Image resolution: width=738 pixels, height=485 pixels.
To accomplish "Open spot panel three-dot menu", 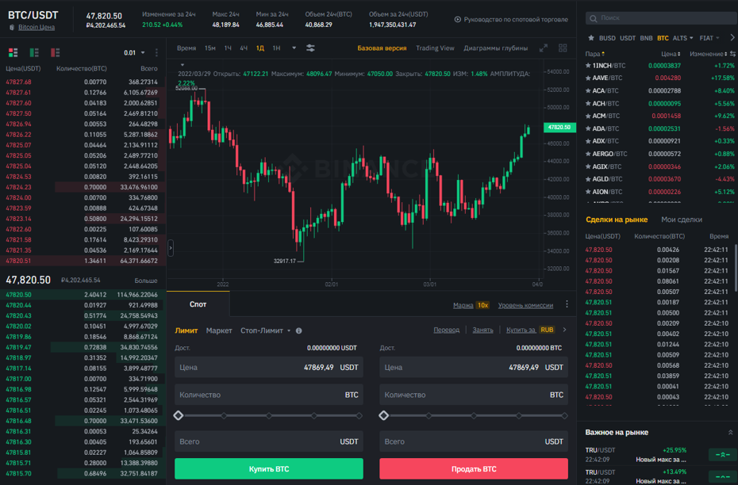I will coord(567,304).
